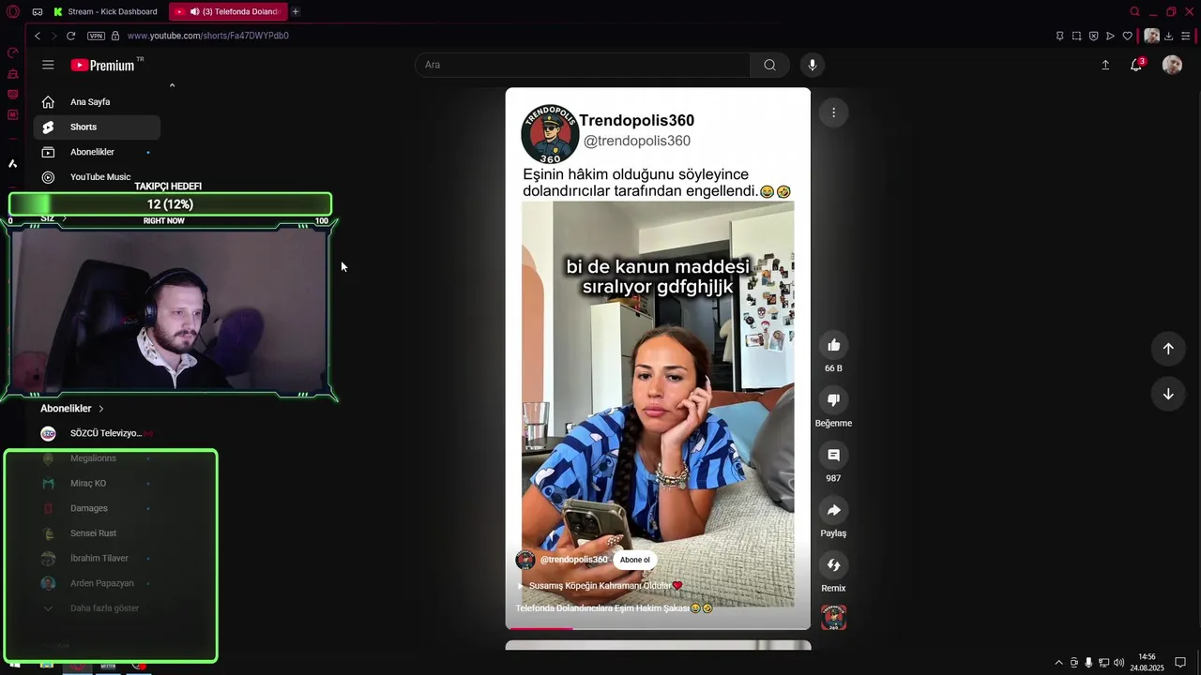Viewport: 1201px width, 675px height.
Task: Open Opera easy setup sliders icon
Action: 1186,36
